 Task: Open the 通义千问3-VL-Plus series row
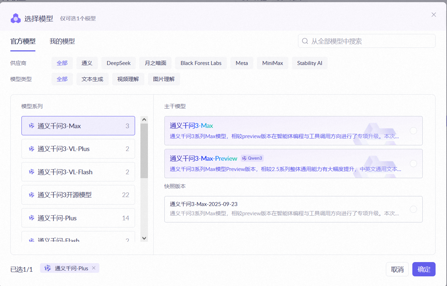pos(78,149)
